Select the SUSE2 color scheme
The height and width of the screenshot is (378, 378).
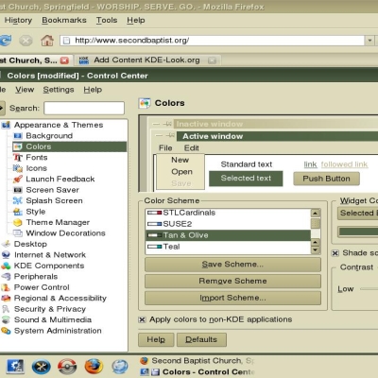pos(228,224)
